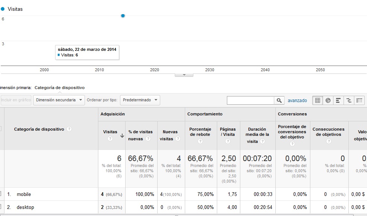Open the Dimensión secundaria dropdown
The width and height of the screenshot is (367, 216).
click(59, 100)
